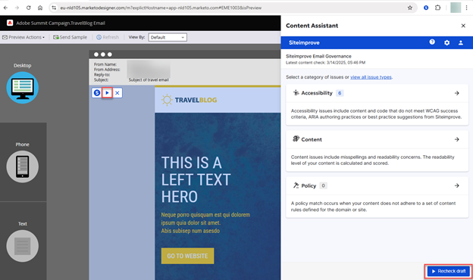Click the Accessibility issue count badge 6
The width and height of the screenshot is (473, 280).
[x=340, y=93]
